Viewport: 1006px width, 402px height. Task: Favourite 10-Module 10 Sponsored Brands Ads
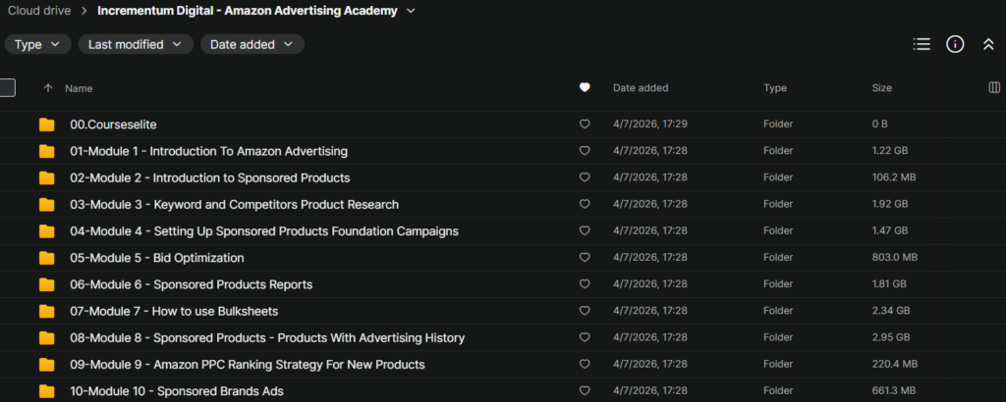585,390
